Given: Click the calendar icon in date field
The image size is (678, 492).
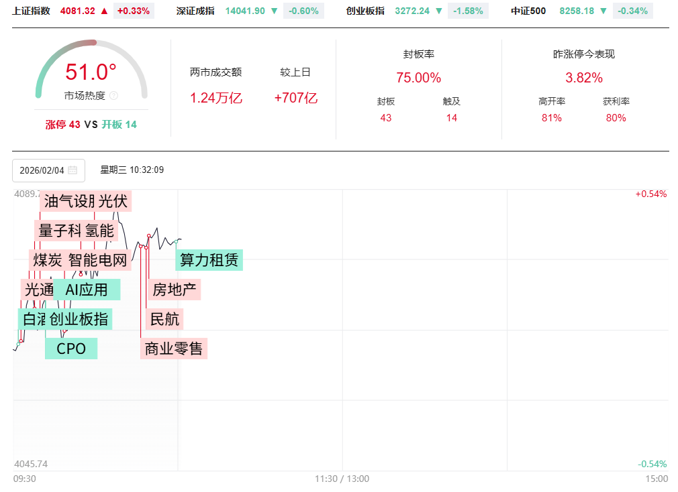Looking at the screenshot, I should [72, 170].
